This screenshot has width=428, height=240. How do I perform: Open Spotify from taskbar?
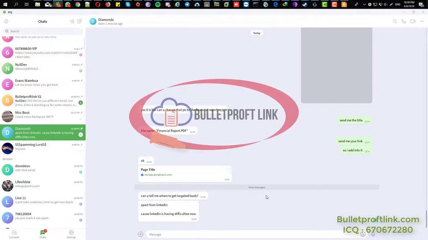pyautogui.click(x=158, y=4)
